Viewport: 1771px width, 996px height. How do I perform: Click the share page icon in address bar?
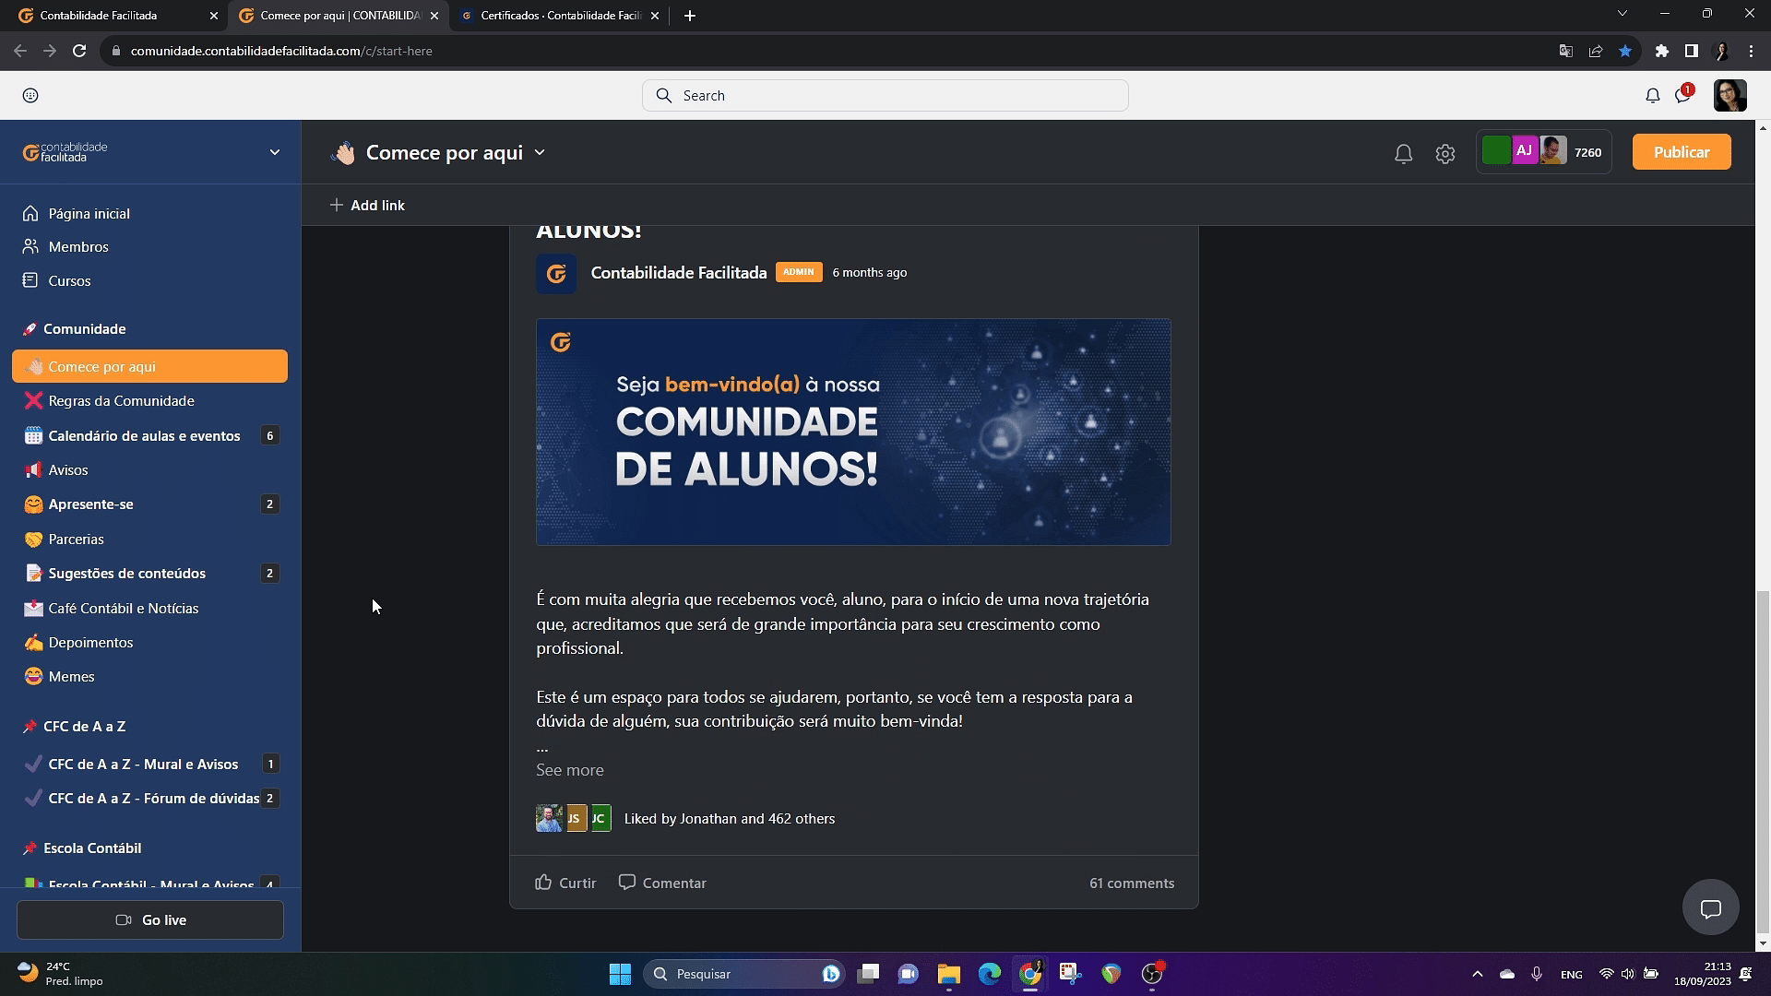1596,51
